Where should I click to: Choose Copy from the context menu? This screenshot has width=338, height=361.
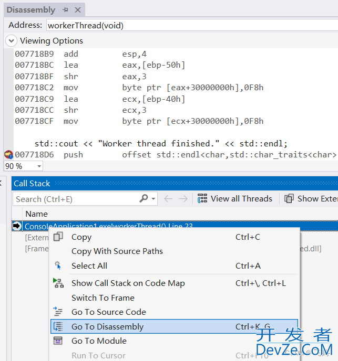[x=174, y=237]
